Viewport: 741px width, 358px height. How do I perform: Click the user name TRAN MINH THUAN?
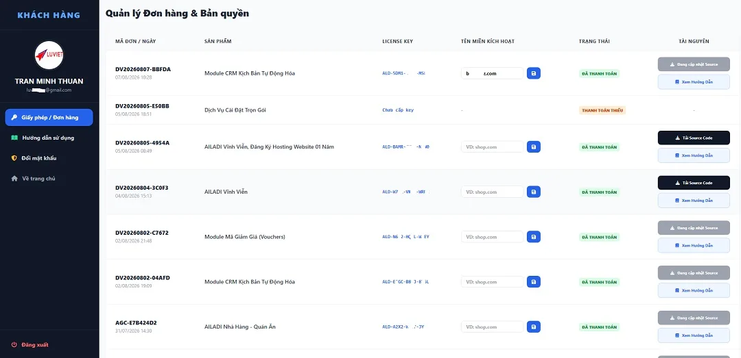click(49, 81)
